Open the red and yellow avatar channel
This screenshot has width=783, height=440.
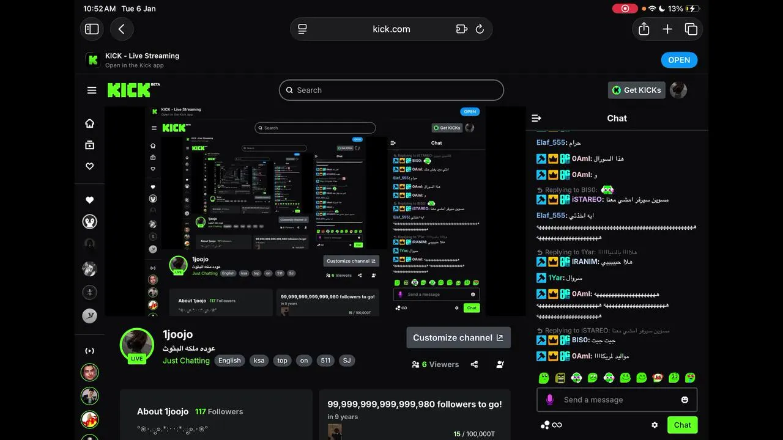(x=90, y=420)
